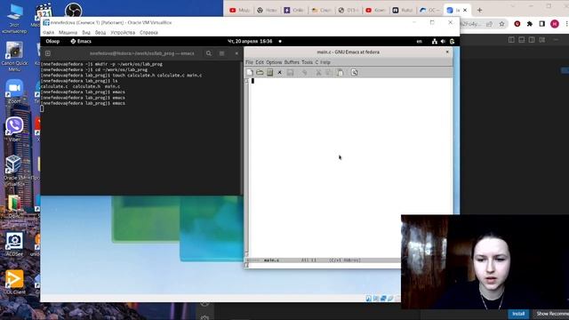
Task: Open the Emacs Edit menu
Action: coord(260,62)
